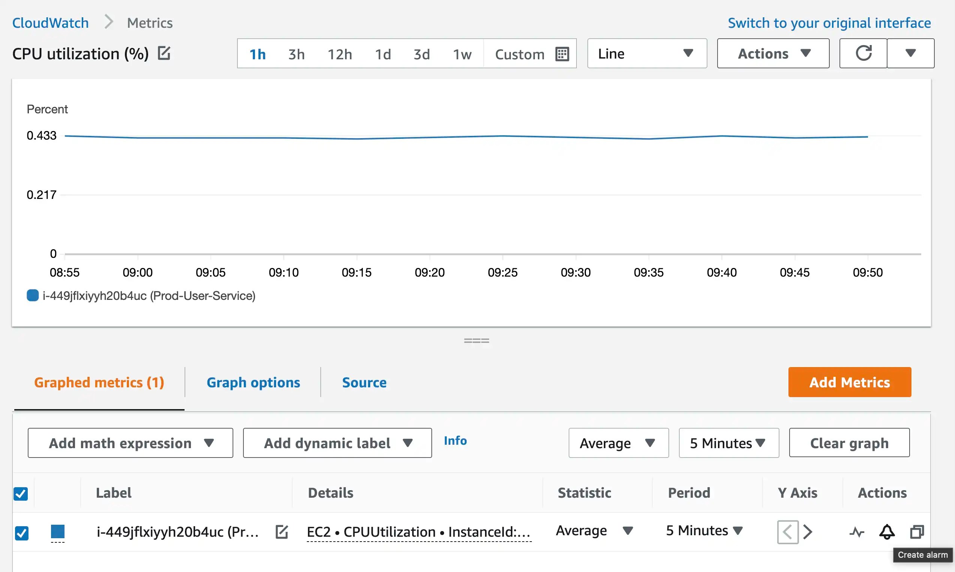
Task: Click the sparkline icon in the Actions column
Action: click(857, 531)
